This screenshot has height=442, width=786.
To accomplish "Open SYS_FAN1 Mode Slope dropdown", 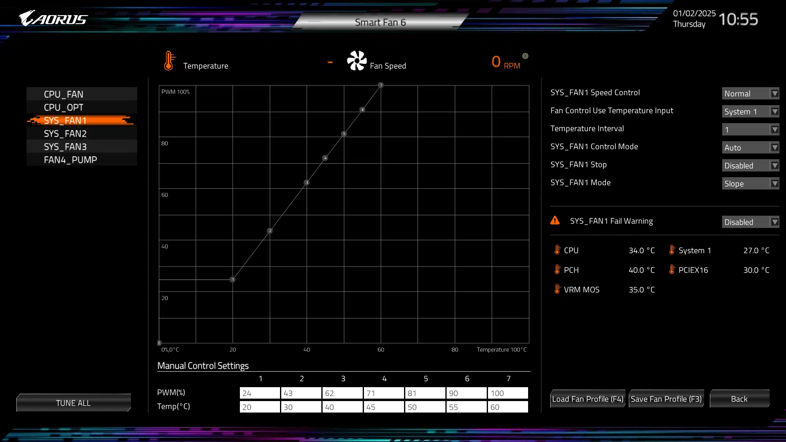I will click(750, 183).
